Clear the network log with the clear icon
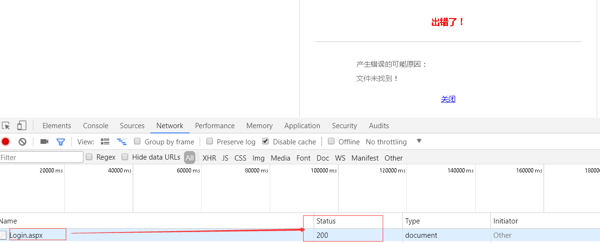The height and width of the screenshot is (243, 600). (22, 142)
